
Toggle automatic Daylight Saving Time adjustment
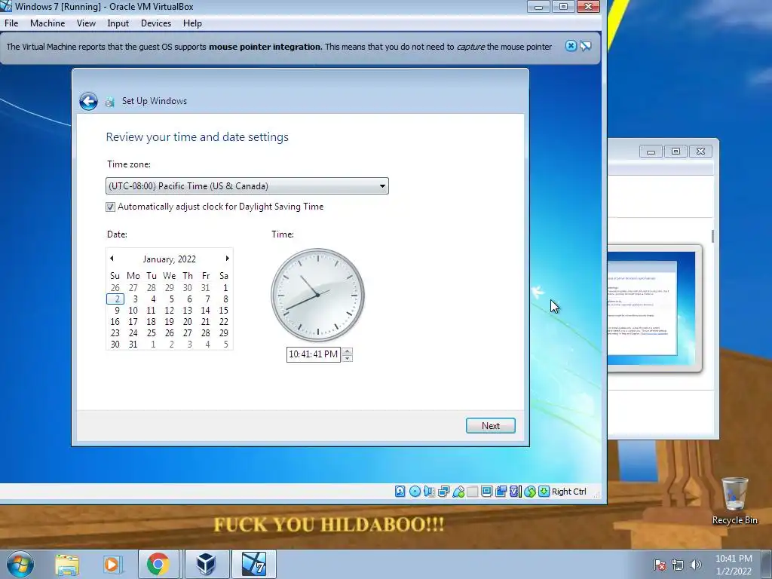tap(110, 207)
